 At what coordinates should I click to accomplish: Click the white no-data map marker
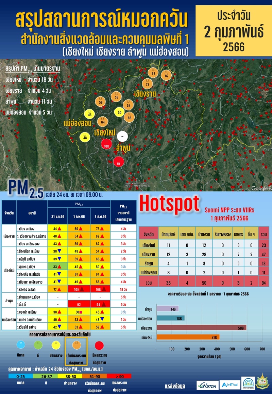click(122, 136)
